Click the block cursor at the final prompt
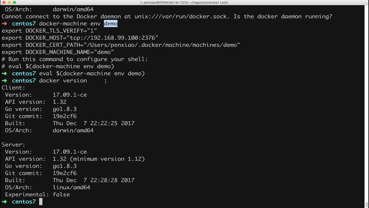369x208 pixels. point(41,202)
